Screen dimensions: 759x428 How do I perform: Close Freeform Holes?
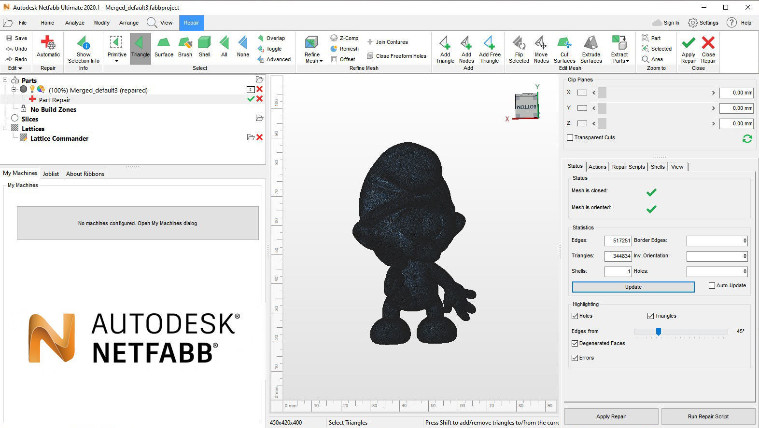[396, 56]
